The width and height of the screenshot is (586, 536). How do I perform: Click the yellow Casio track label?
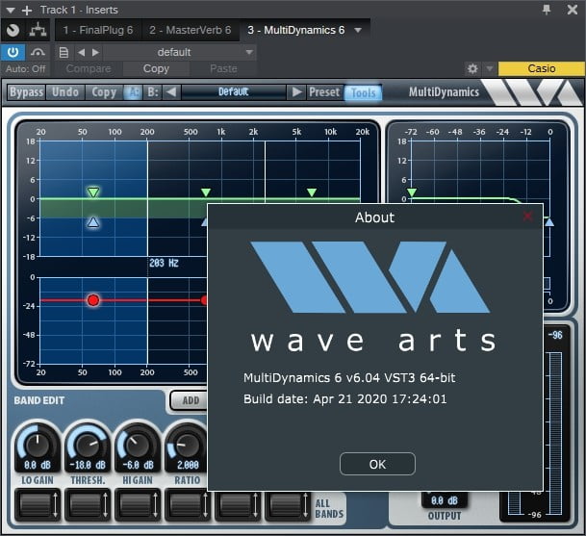[x=541, y=68]
